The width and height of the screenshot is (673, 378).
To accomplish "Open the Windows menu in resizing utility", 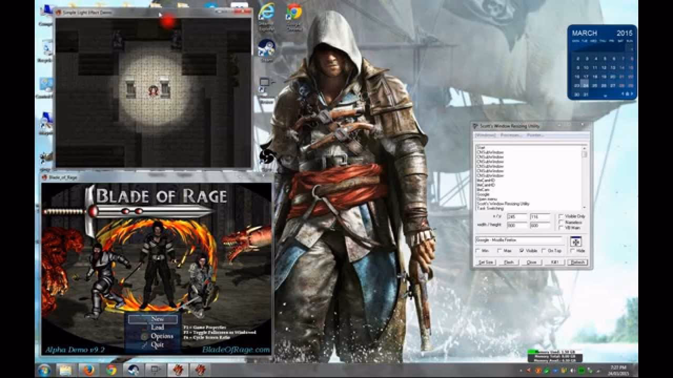I will pyautogui.click(x=485, y=135).
